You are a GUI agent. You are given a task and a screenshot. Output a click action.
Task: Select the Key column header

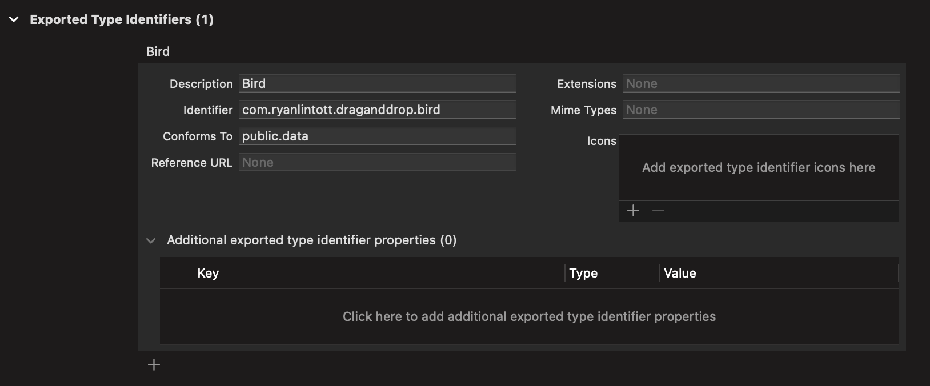[208, 273]
